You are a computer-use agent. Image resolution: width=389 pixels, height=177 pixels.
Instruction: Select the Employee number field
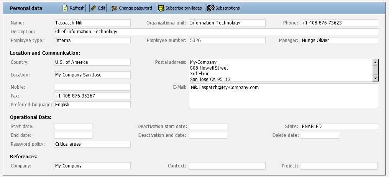click(x=227, y=41)
